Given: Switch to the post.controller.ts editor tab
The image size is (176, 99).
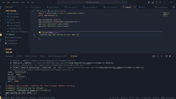Looking at the screenshot, I should [x=91, y=7].
